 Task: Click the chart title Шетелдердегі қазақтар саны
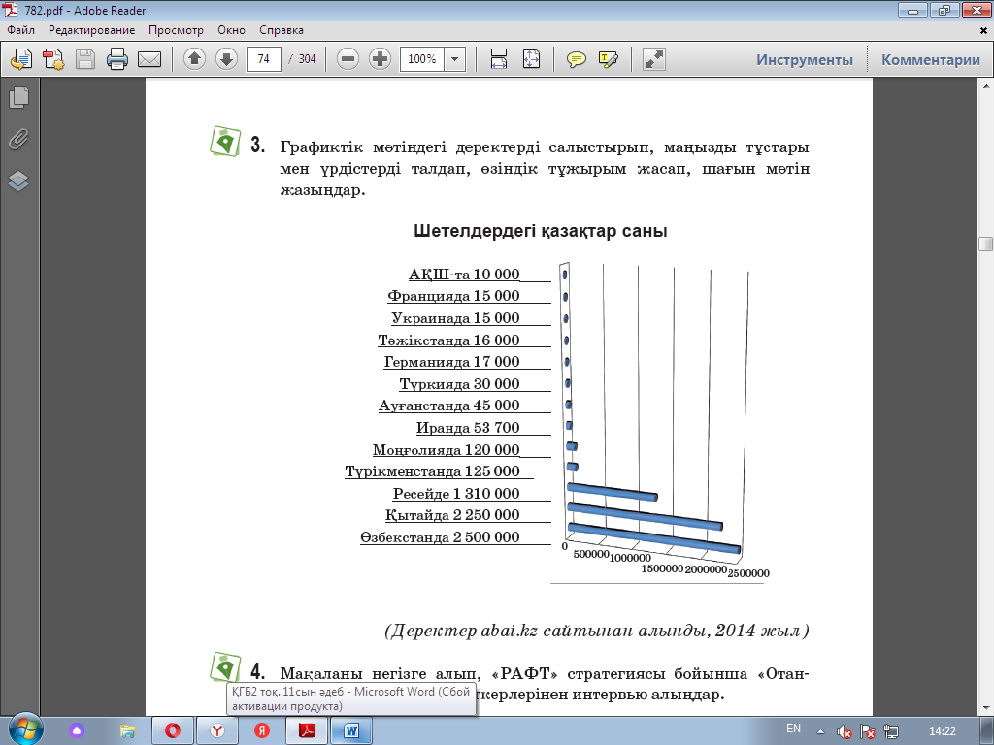coord(540,231)
